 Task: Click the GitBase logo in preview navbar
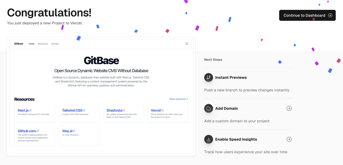(x=19, y=44)
